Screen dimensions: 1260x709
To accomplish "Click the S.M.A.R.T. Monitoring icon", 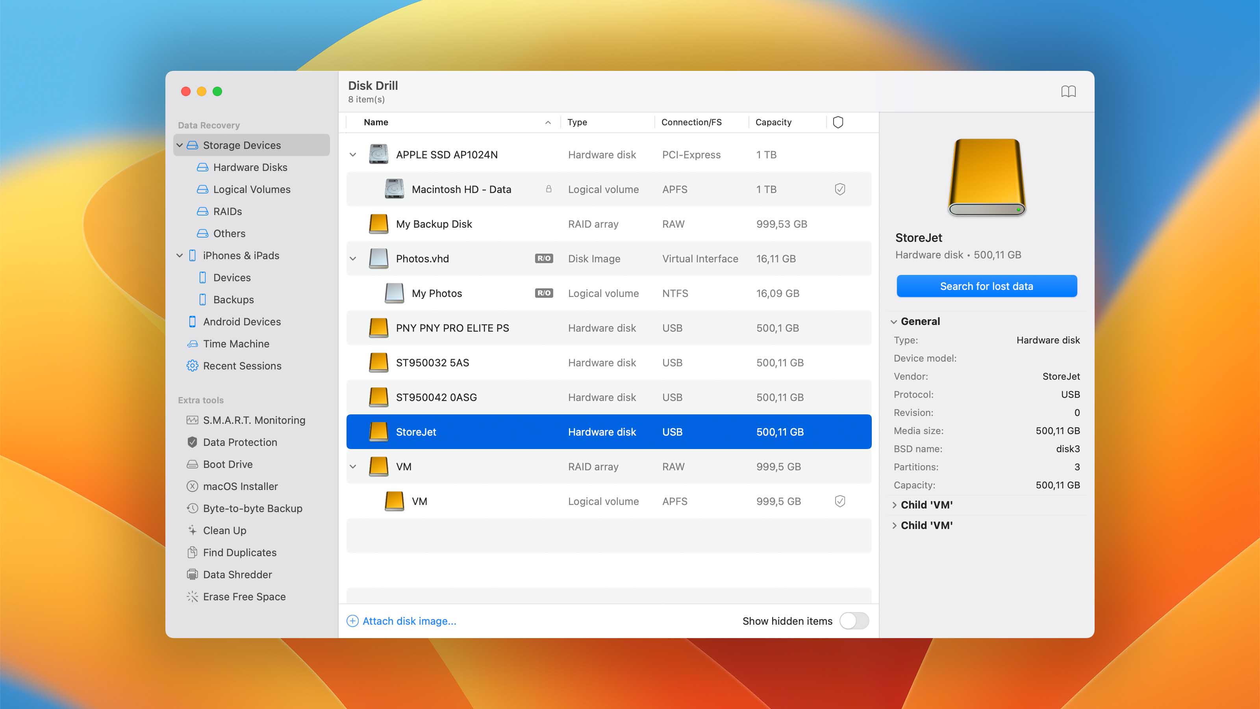I will (192, 420).
